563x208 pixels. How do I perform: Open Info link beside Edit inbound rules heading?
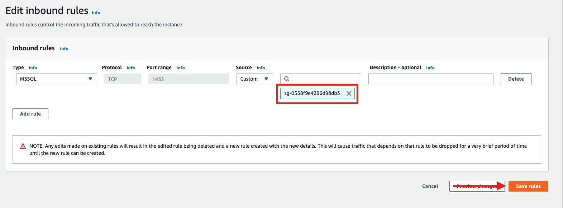pyautogui.click(x=96, y=12)
